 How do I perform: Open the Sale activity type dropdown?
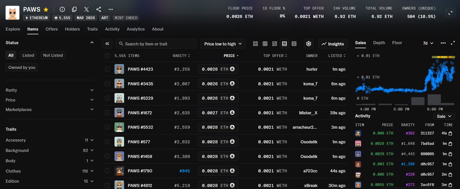(x=444, y=116)
